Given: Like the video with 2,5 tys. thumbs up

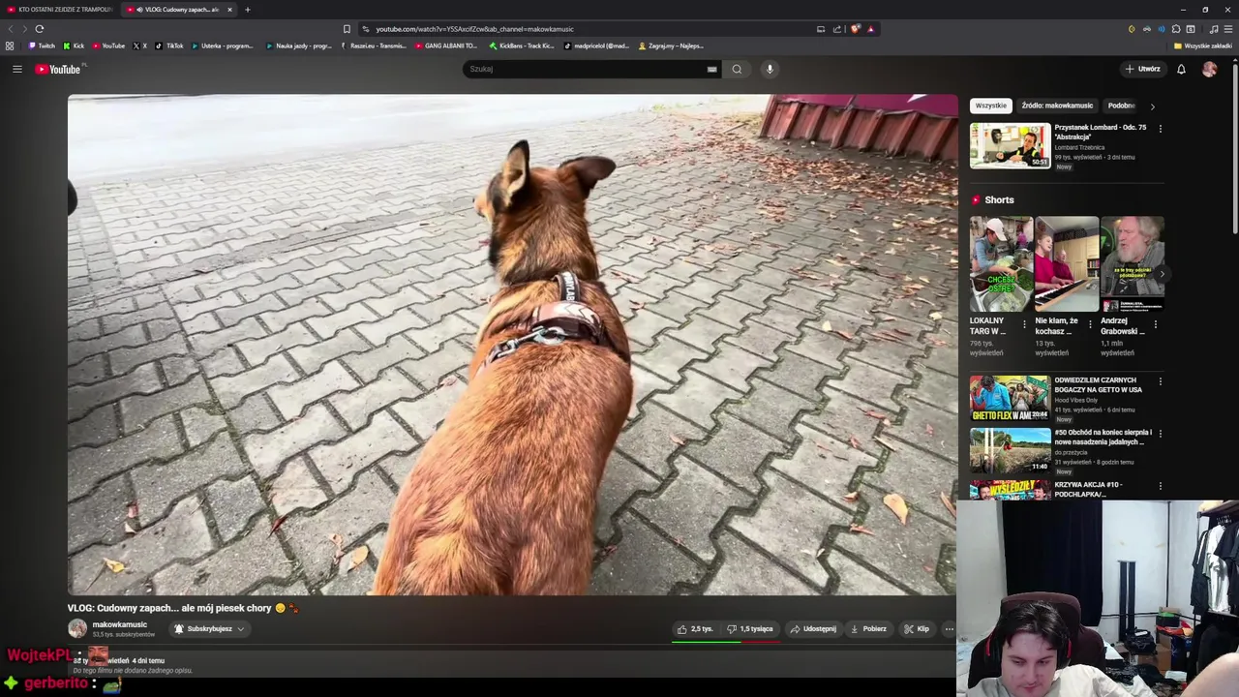Looking at the screenshot, I should (696, 629).
